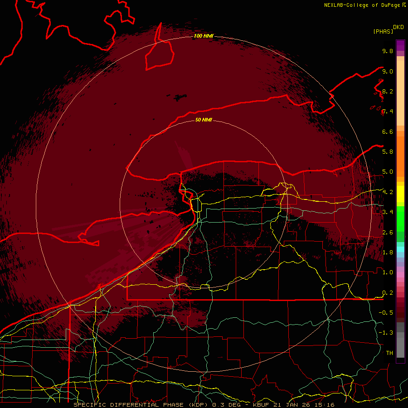Click the DKD product code label
408x408 pixels.
pos(398,27)
